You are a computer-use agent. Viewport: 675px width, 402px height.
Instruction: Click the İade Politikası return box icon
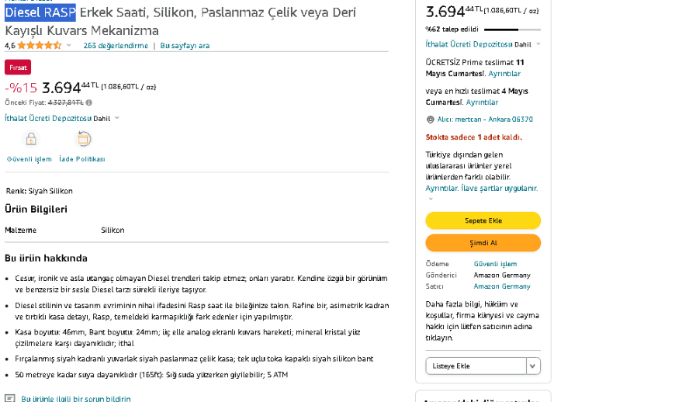click(x=84, y=139)
